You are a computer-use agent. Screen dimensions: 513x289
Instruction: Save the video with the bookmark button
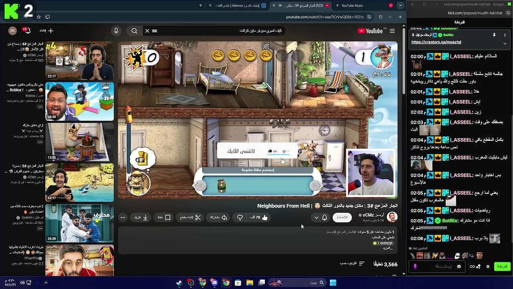pos(164,218)
